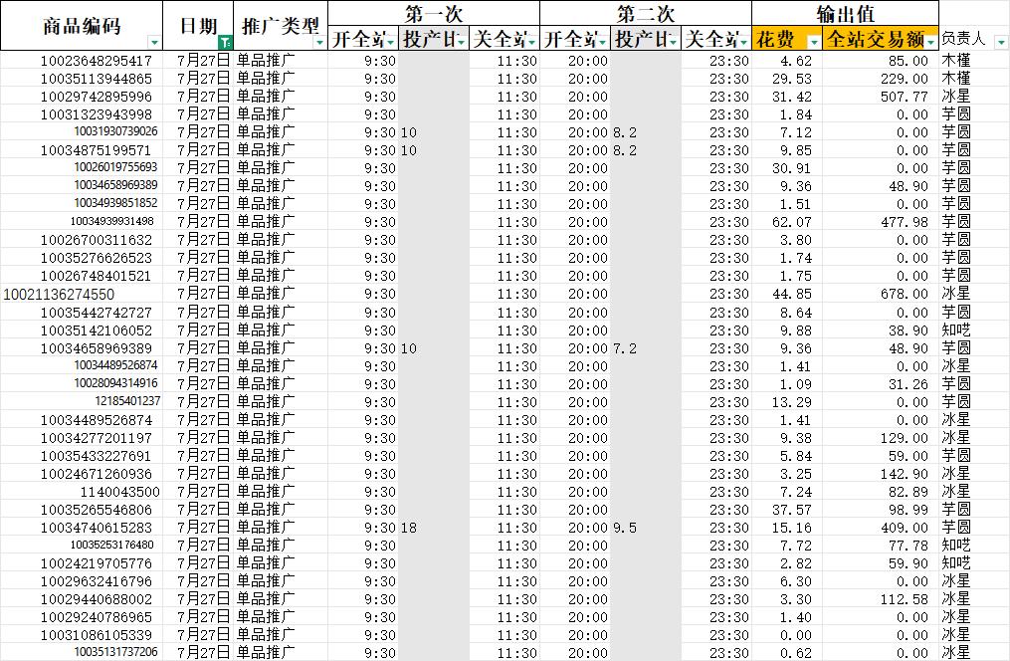Image resolution: width=1010 pixels, height=661 pixels.
Task: Open the 关全站 filter under 第二次
Action: coord(744,43)
